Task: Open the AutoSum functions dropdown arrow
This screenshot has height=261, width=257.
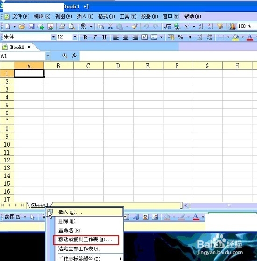Action: (x=194, y=27)
